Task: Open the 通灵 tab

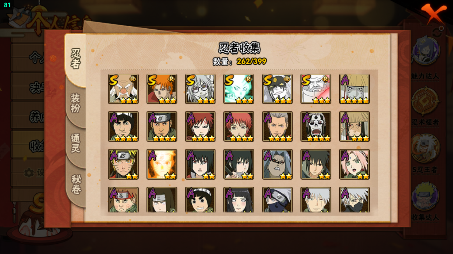Action: pos(75,143)
